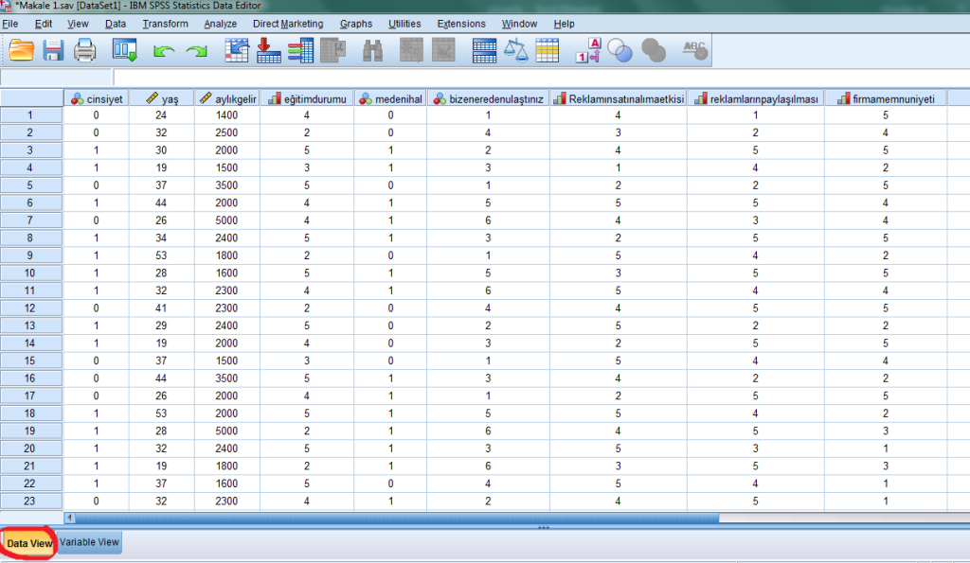The image size is (970, 563).
Task: Open the Analyze menu
Action: pos(221,24)
